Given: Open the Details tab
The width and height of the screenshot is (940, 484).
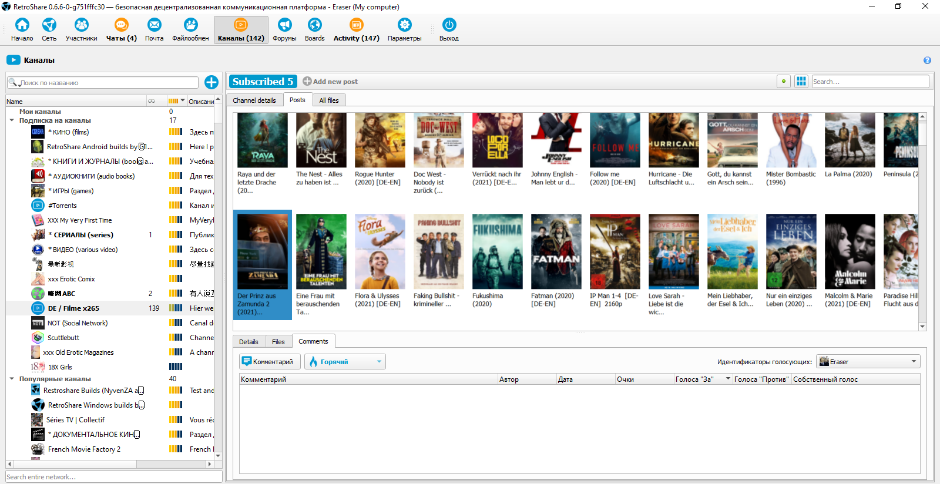Looking at the screenshot, I should pos(249,342).
